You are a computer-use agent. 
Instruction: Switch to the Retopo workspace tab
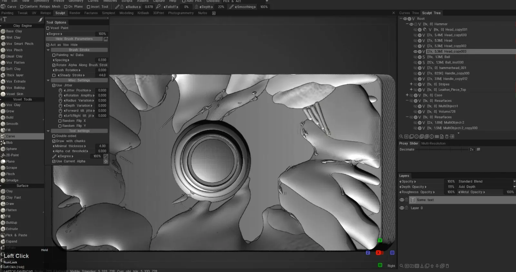click(46, 13)
